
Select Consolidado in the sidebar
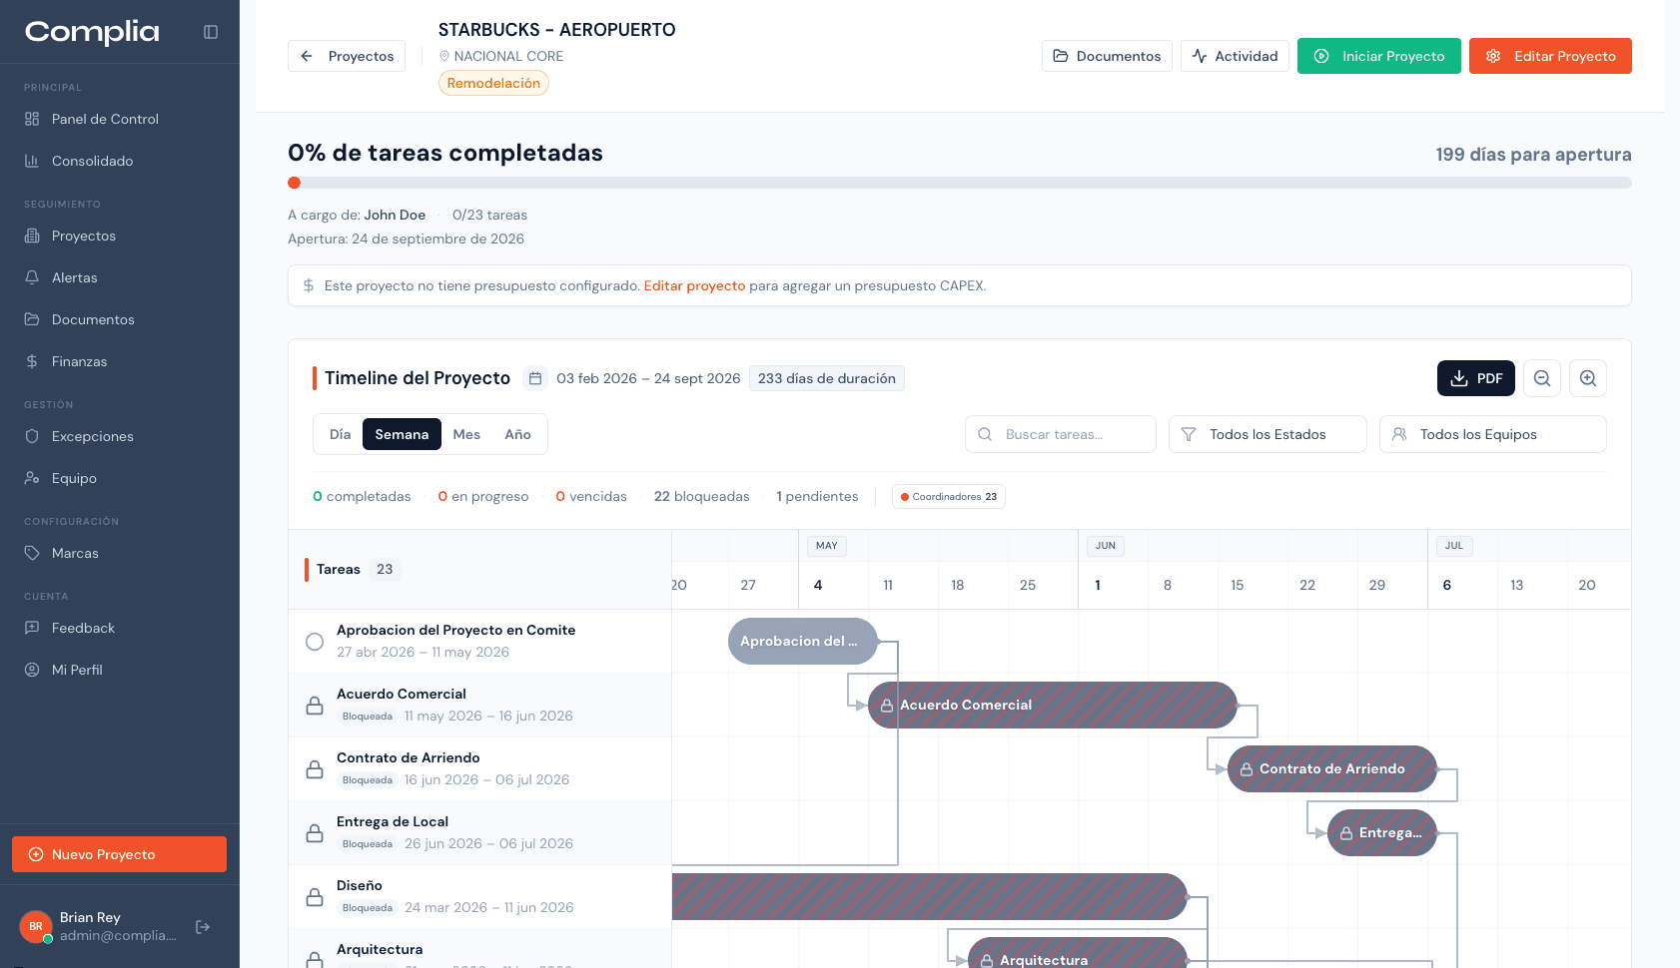point(93,161)
